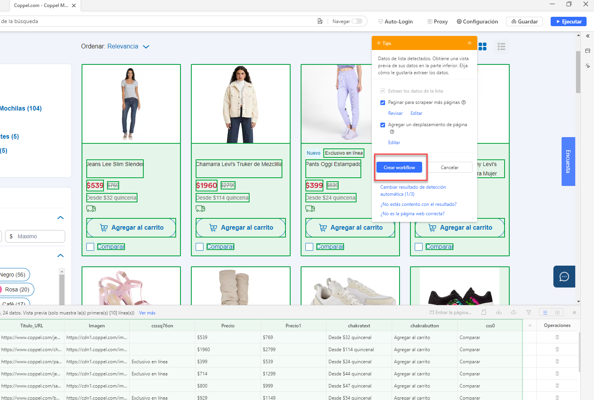Open the Encuesta survey tab

(568, 161)
